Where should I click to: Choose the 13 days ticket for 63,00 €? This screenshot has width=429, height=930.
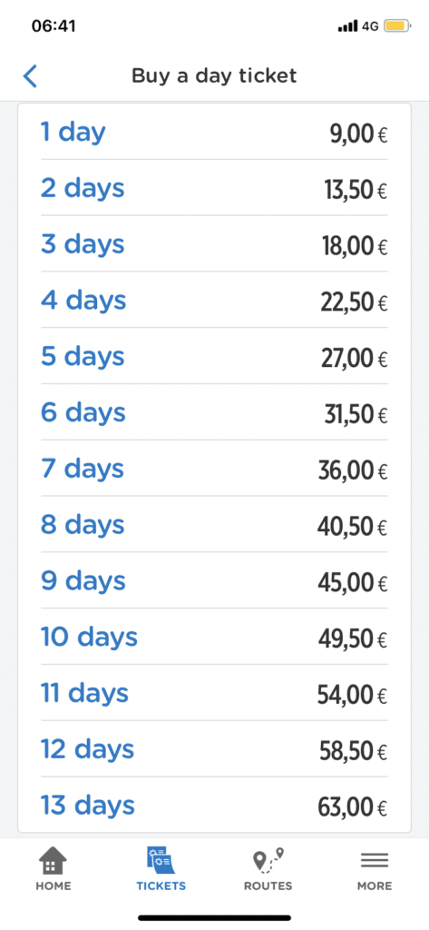214,805
